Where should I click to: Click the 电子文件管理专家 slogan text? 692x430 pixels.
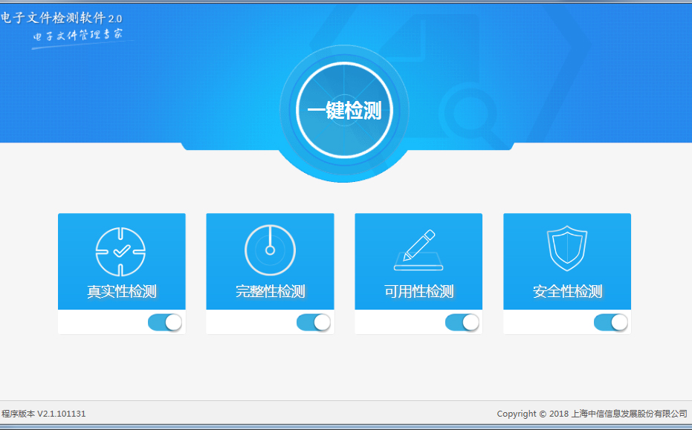tap(77, 36)
